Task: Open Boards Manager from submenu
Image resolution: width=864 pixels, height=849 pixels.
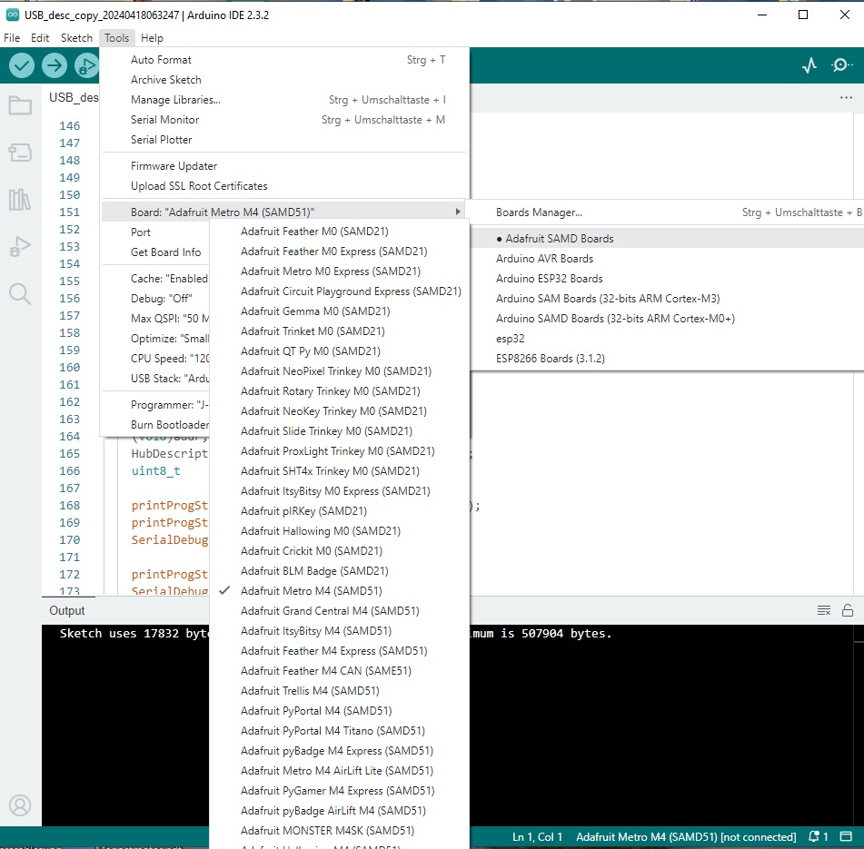Action: (x=668, y=212)
